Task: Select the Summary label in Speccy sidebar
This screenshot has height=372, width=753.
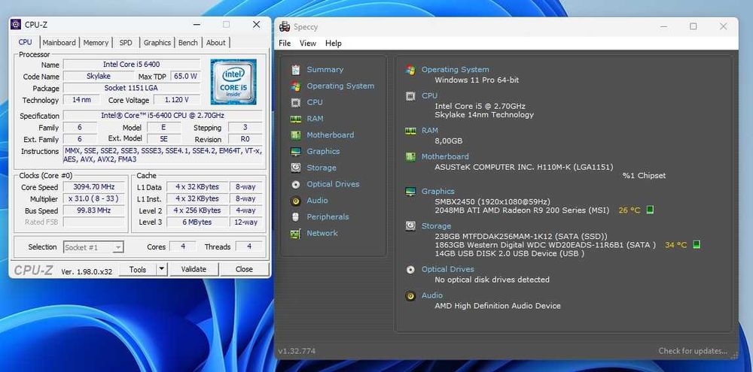Action: coord(325,69)
